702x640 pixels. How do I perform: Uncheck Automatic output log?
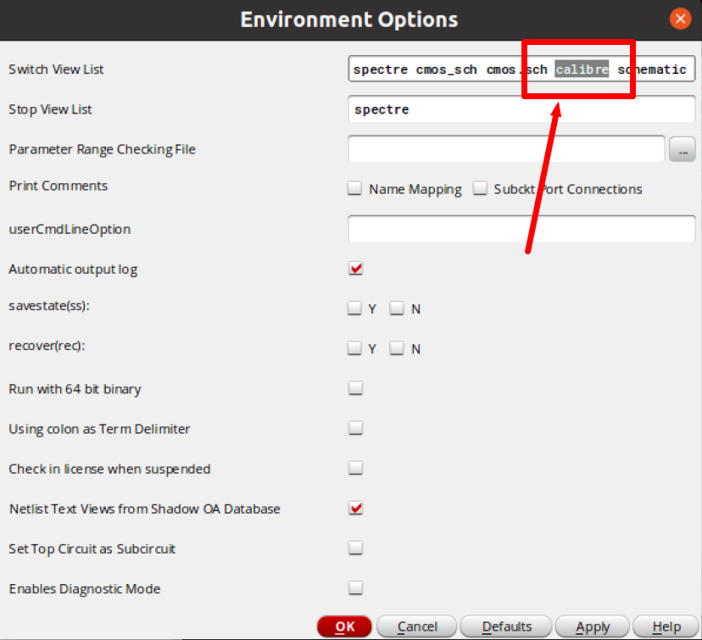[355, 269]
